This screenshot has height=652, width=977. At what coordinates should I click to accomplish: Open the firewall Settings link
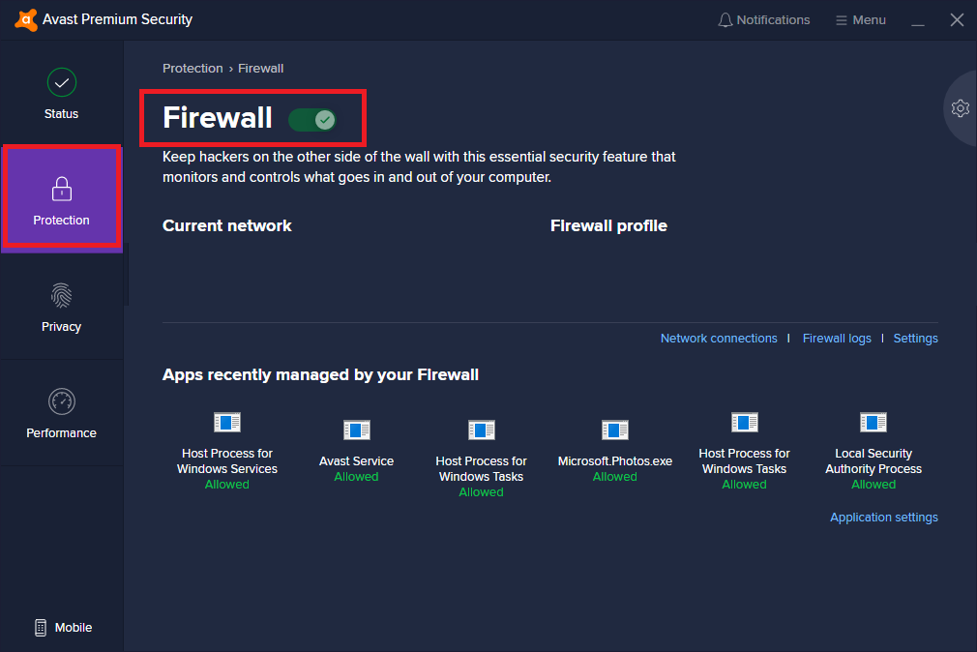click(915, 338)
